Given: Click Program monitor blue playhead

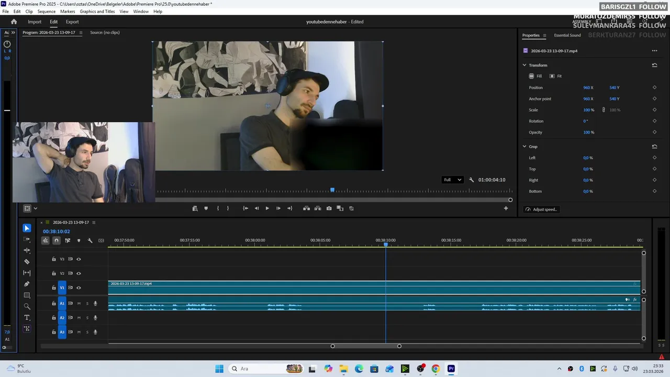Looking at the screenshot, I should [332, 190].
